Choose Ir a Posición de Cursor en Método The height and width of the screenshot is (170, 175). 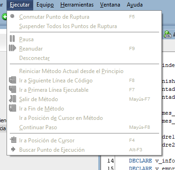pyautogui.click(x=84, y=118)
